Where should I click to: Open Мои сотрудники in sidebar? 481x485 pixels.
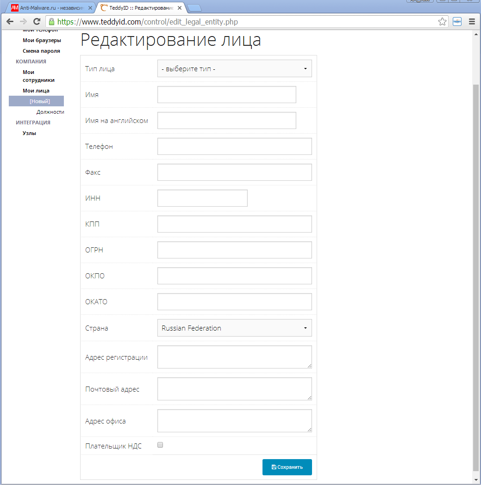38,76
